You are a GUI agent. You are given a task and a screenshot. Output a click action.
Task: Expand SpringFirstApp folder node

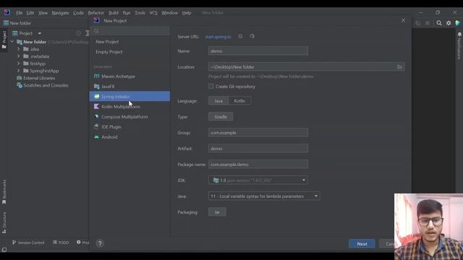point(18,71)
